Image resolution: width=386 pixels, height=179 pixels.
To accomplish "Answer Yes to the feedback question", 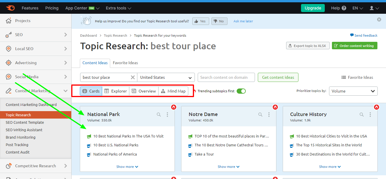I will 200,21.
